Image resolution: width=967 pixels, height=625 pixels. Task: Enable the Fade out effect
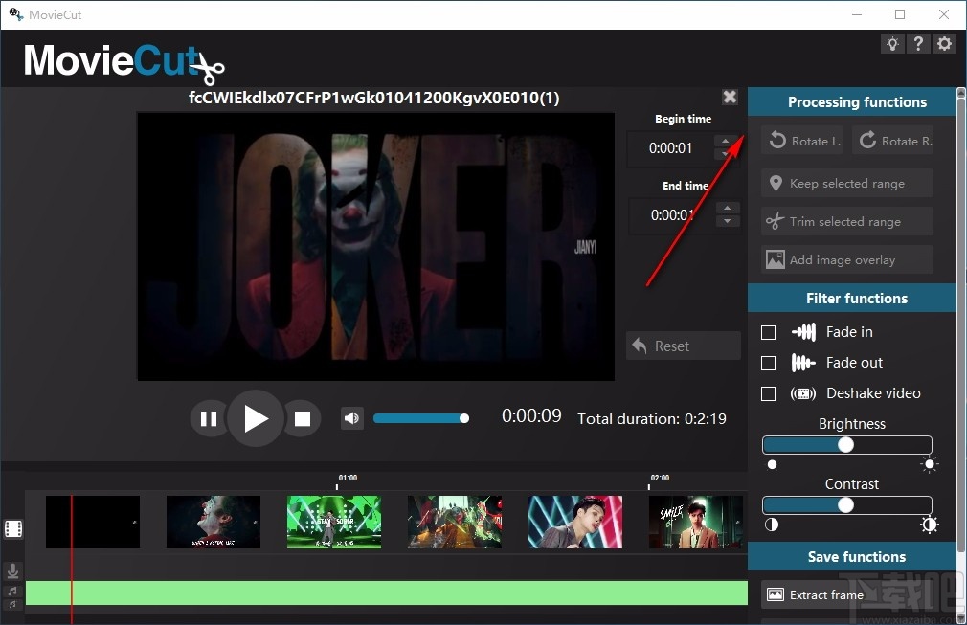coord(769,363)
